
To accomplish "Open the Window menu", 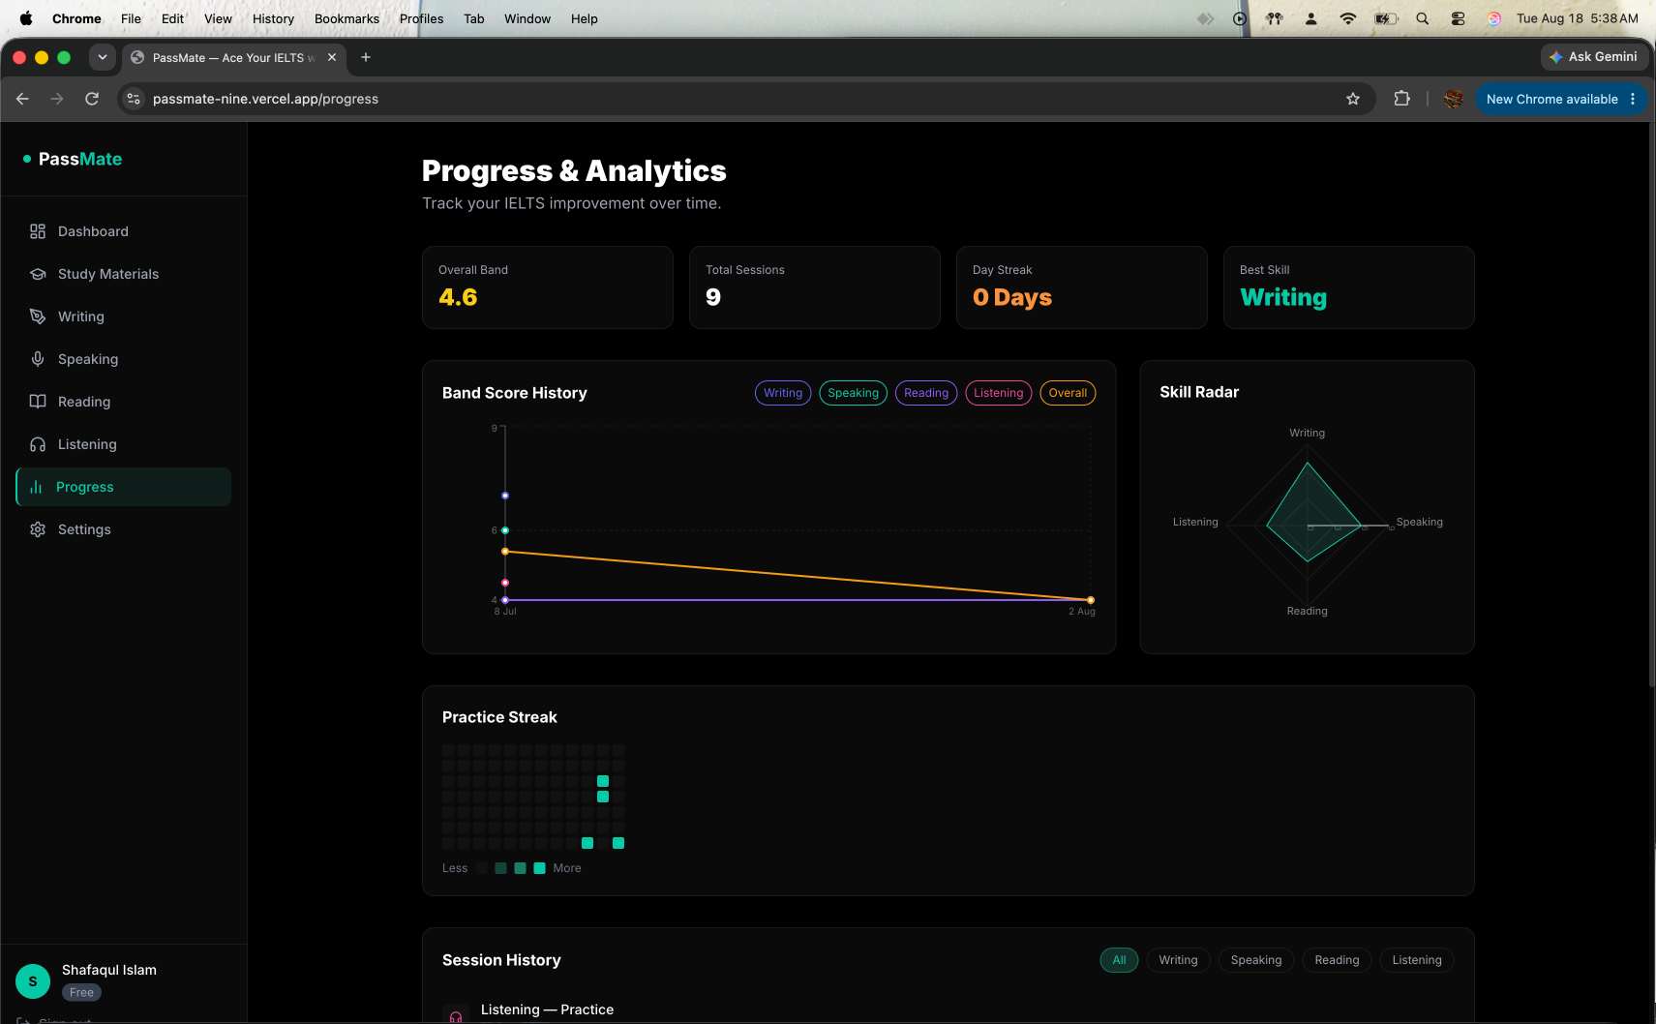I will [527, 18].
